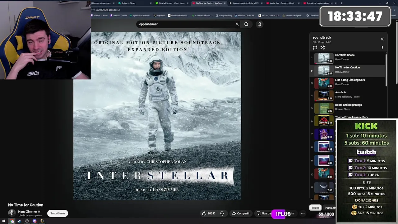This screenshot has height=224, width=398.
Task: Open Concesionarios bookmark
Action: [313, 15]
